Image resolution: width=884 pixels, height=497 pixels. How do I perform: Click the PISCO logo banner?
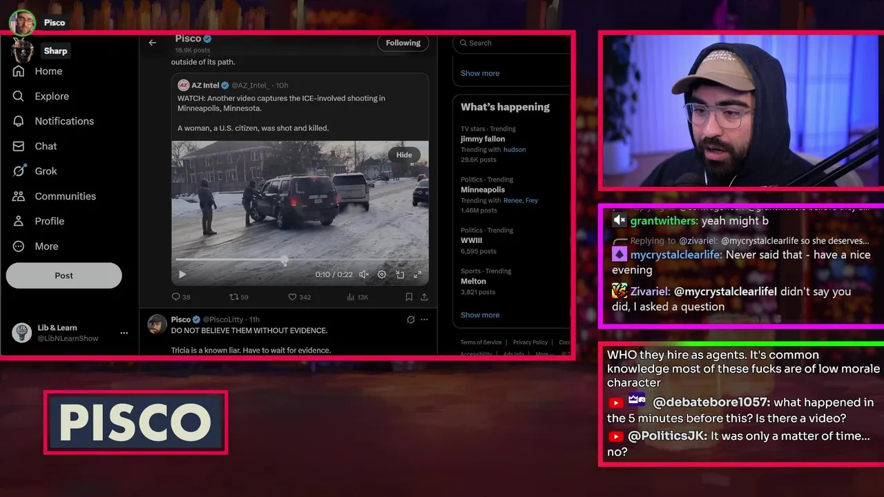tap(135, 422)
